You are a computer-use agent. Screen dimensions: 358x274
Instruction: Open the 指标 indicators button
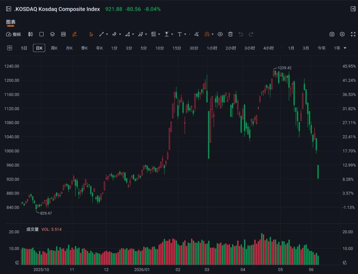pos(14,34)
